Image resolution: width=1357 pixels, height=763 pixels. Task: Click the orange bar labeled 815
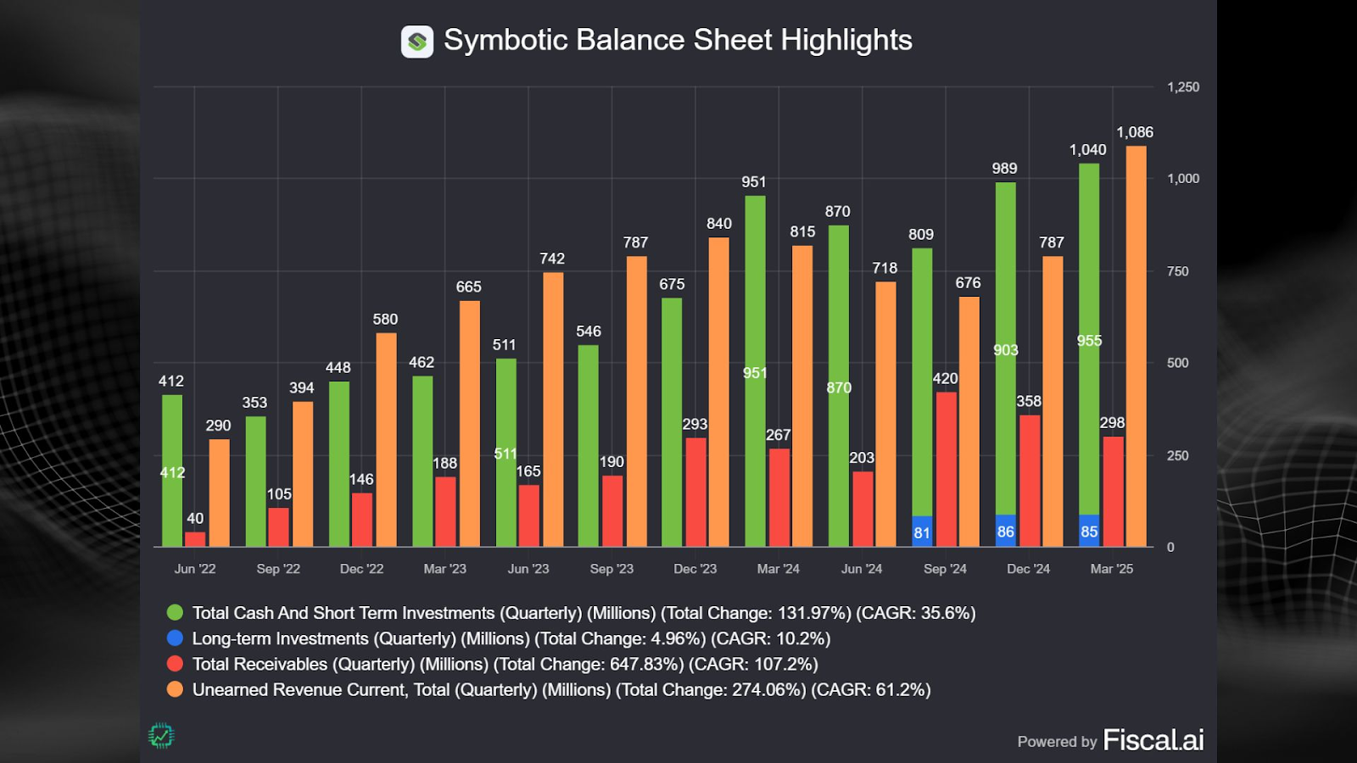(x=802, y=396)
